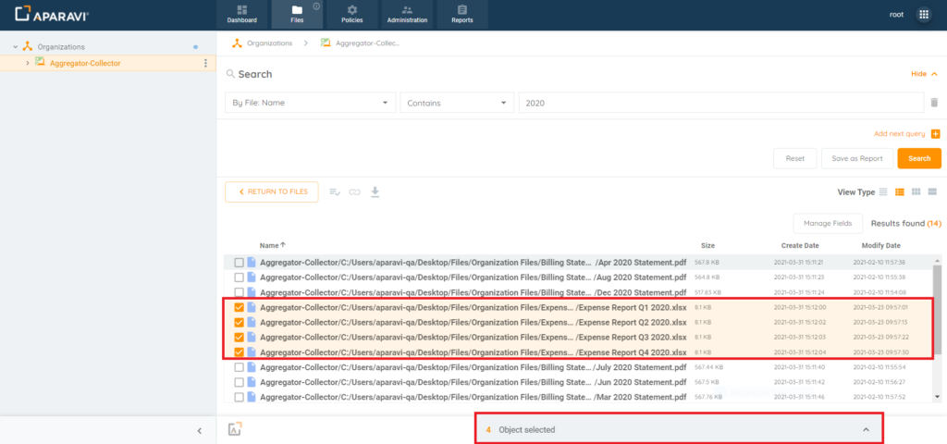Screen dimensions: 947x444
Task: Click Results found (14) text
Action: pos(906,224)
